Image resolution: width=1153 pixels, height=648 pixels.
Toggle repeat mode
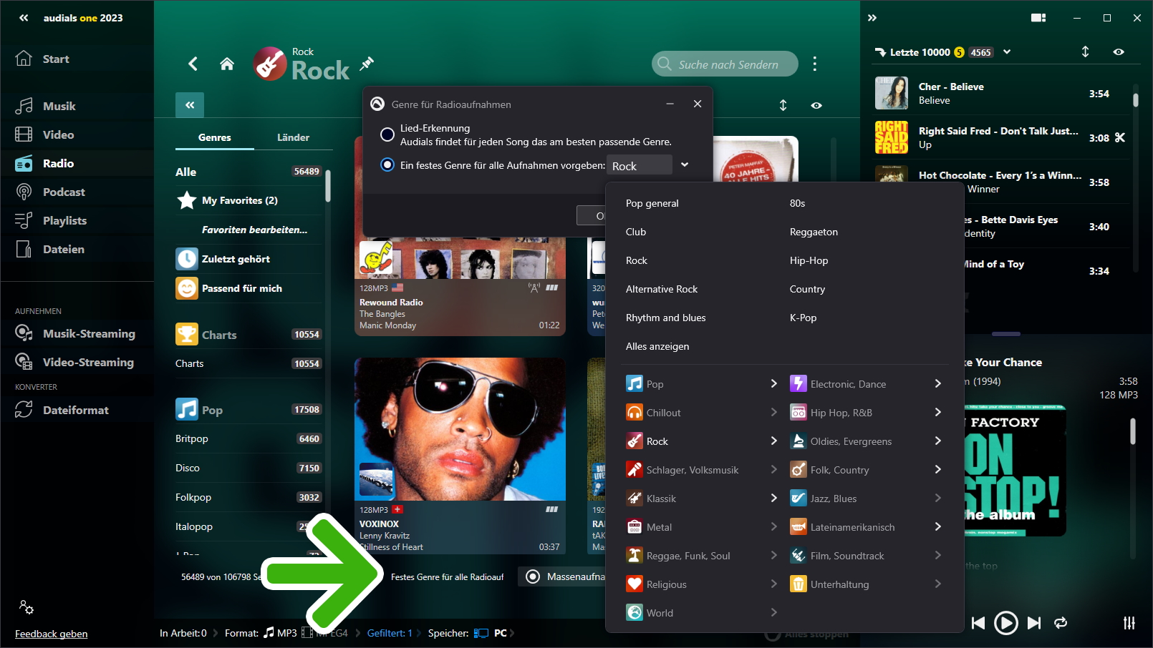[1061, 623]
